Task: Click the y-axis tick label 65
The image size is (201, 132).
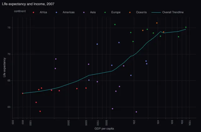Action: pyautogui.click(x=9, y=80)
